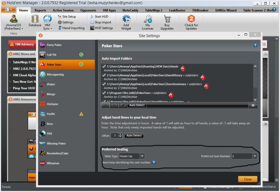The image size is (280, 192).
Task: Increase the Offset stepper value
Action: tap(120, 134)
